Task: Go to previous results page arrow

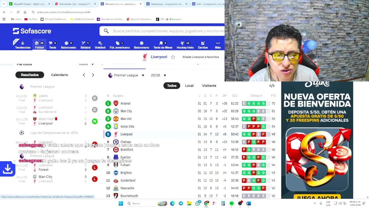Action: tap(84, 75)
